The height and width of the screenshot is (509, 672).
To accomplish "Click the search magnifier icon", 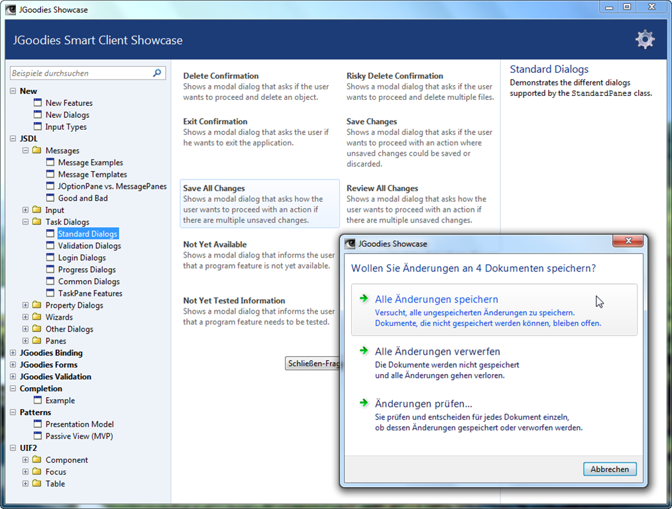I will pos(157,73).
